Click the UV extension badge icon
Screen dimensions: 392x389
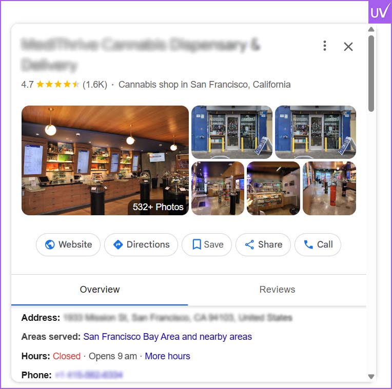click(x=380, y=12)
